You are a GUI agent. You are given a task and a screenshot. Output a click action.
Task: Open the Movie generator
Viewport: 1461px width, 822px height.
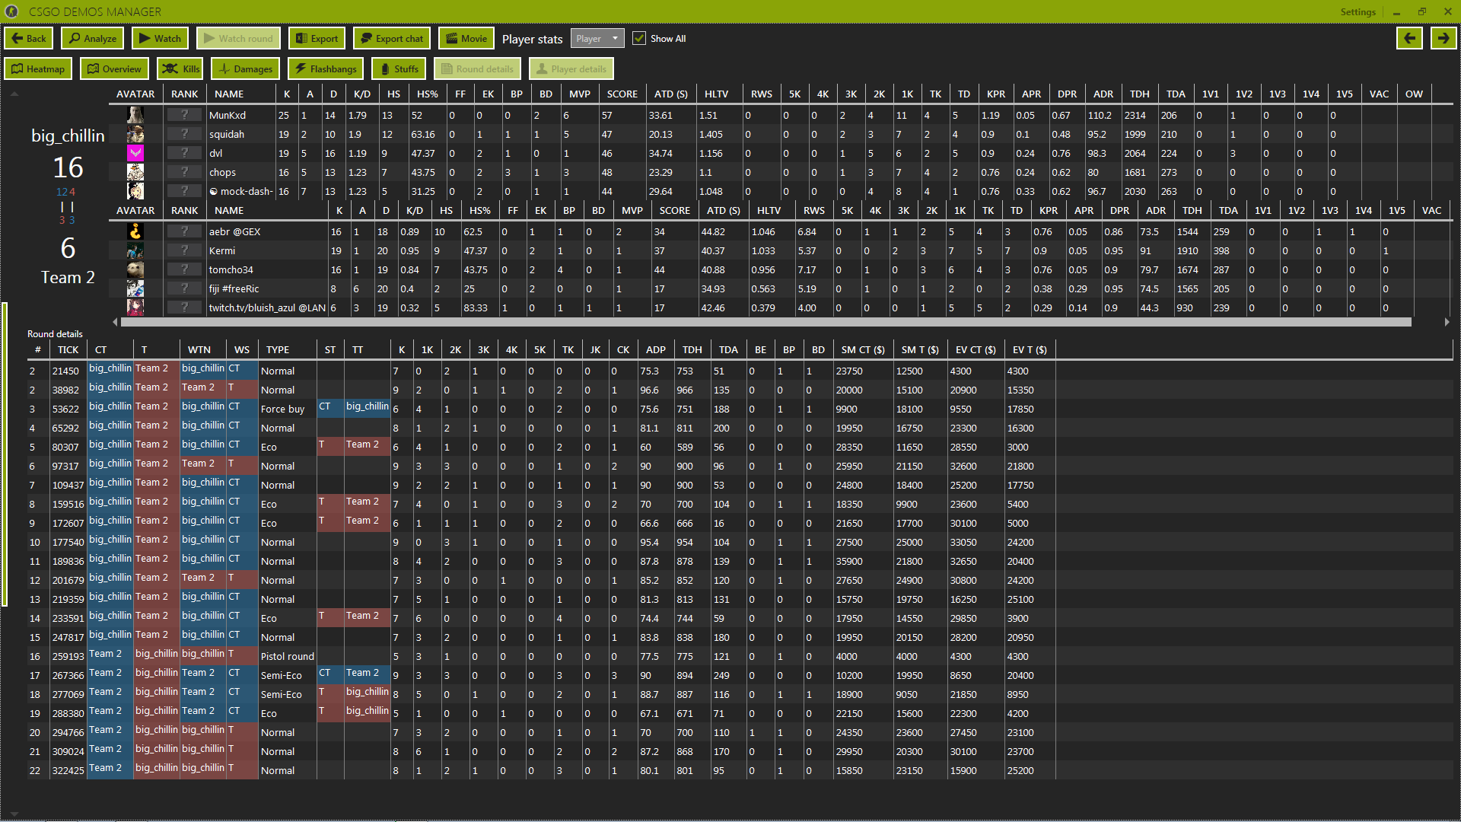466,39
